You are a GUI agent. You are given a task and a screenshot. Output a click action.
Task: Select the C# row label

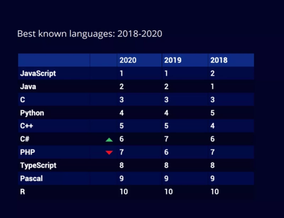click(x=26, y=140)
